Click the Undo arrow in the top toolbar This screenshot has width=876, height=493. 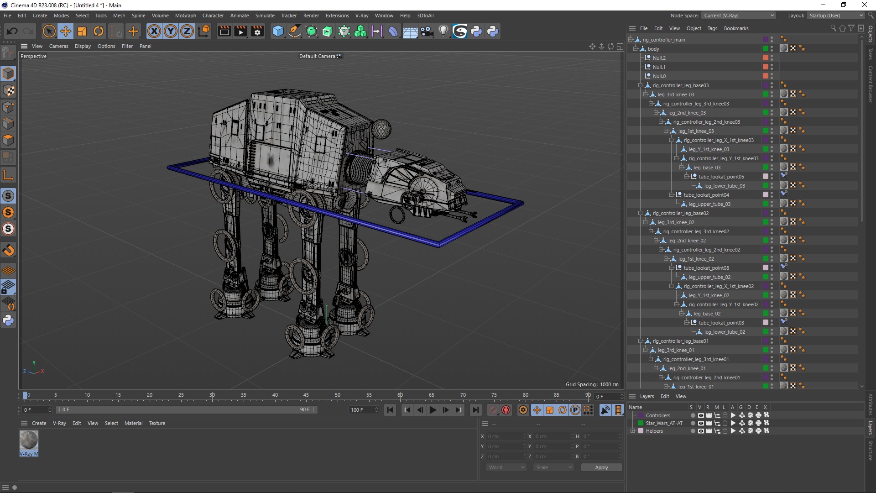coord(12,31)
